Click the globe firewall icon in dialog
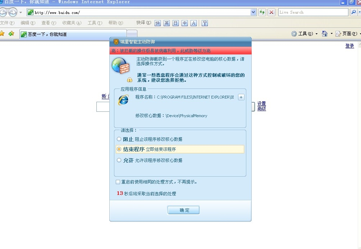This screenshot has height=249, width=361. tap(121, 66)
